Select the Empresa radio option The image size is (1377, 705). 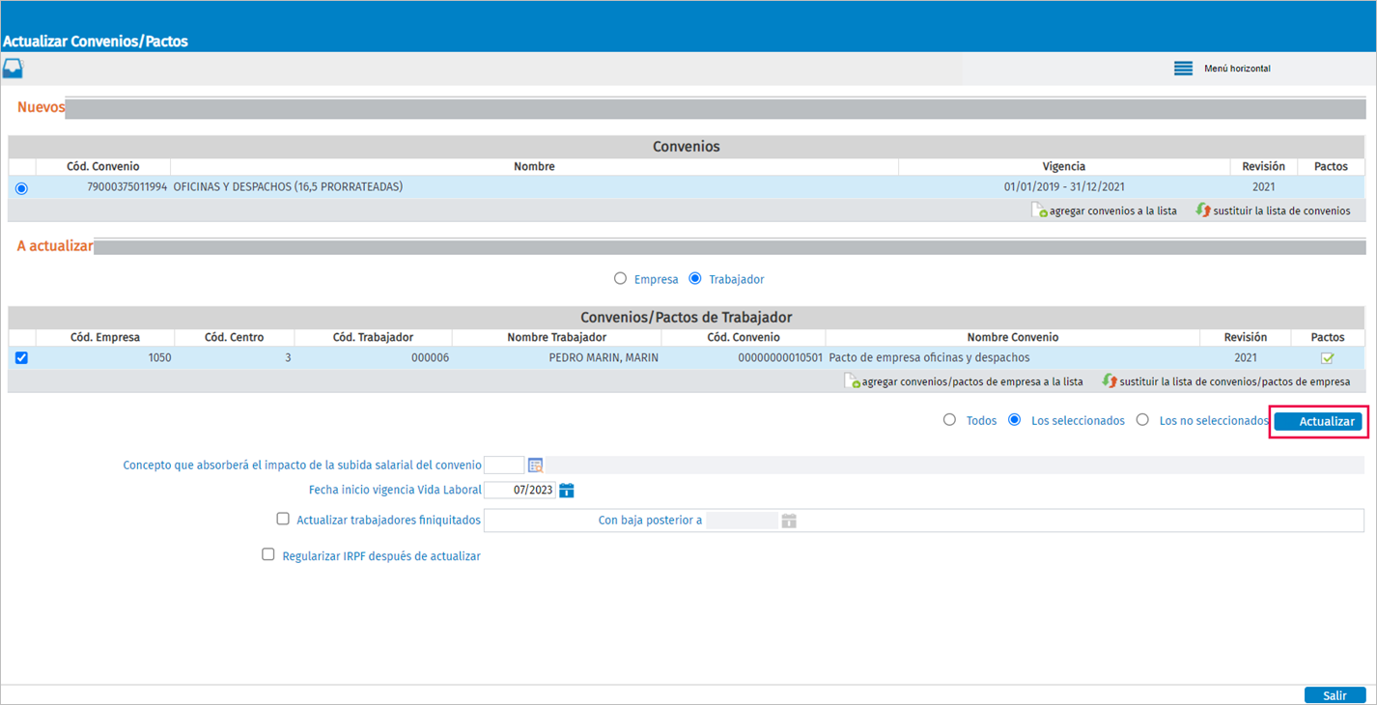620,278
